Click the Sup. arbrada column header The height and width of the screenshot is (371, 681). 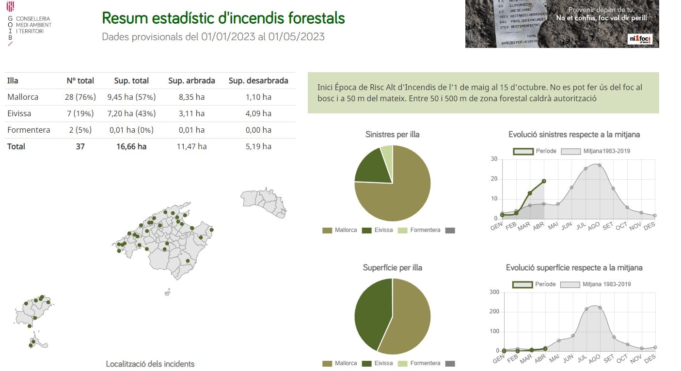tap(191, 80)
